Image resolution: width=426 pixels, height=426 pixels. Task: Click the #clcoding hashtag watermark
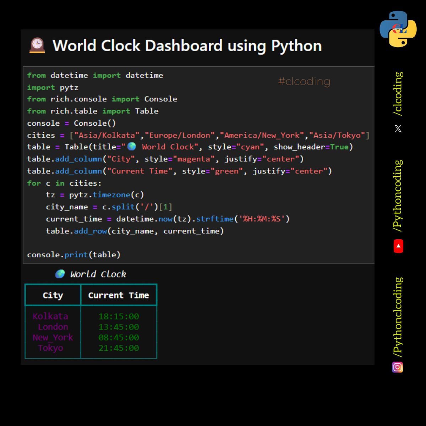[304, 82]
